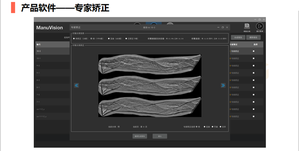The height and width of the screenshot is (151, 299).
Task: Click the 删除报告 button
Action: 253,37
